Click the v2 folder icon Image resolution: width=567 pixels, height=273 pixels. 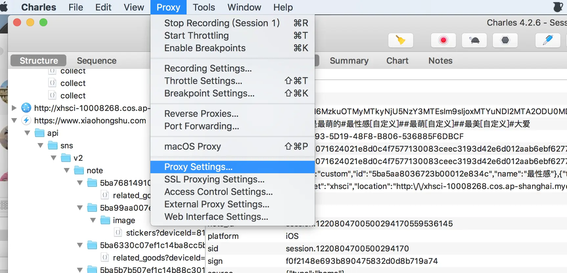(66, 158)
